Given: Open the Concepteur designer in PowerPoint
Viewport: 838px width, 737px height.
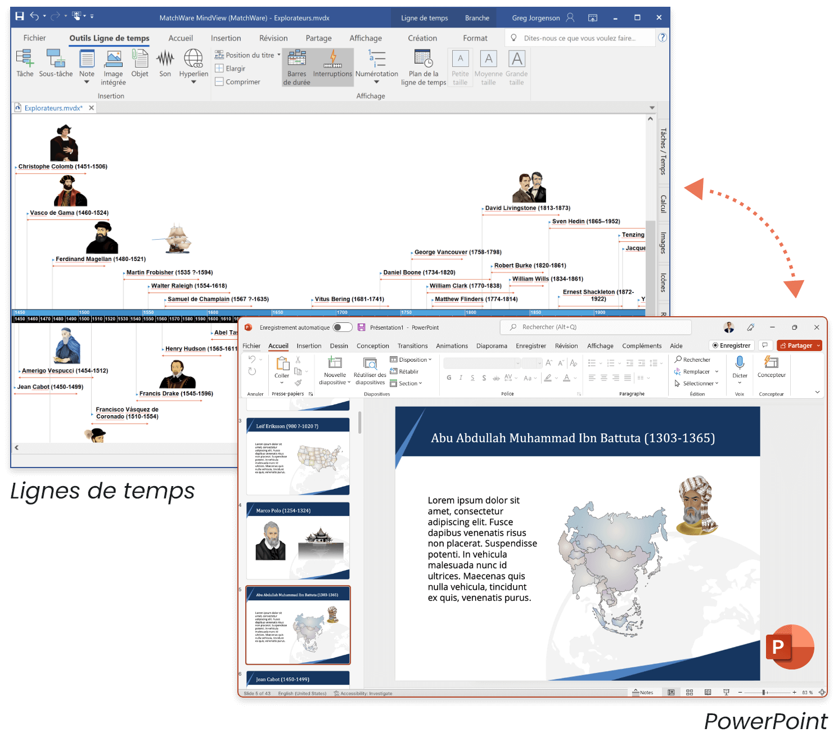Looking at the screenshot, I should (x=771, y=367).
